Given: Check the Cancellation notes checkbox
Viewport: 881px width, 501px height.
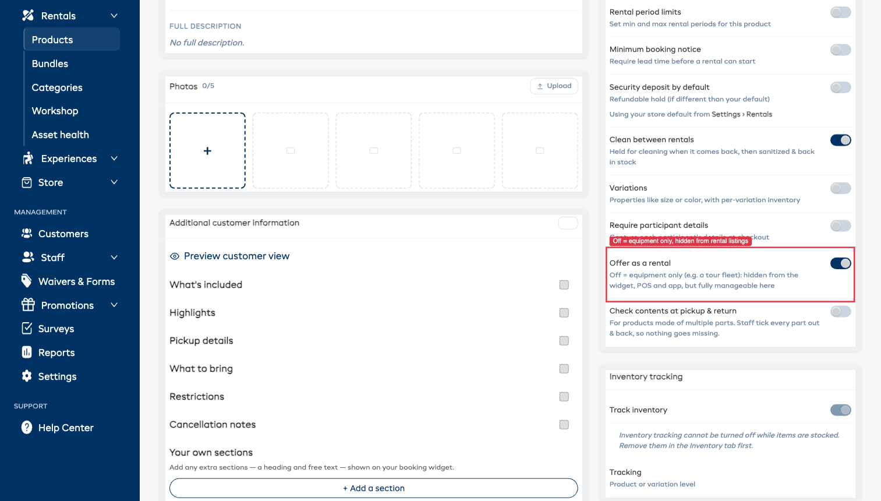Looking at the screenshot, I should tap(564, 425).
